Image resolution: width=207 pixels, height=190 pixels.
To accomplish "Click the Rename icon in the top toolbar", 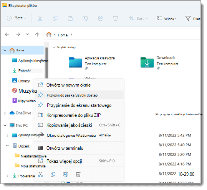I will [85, 18].
